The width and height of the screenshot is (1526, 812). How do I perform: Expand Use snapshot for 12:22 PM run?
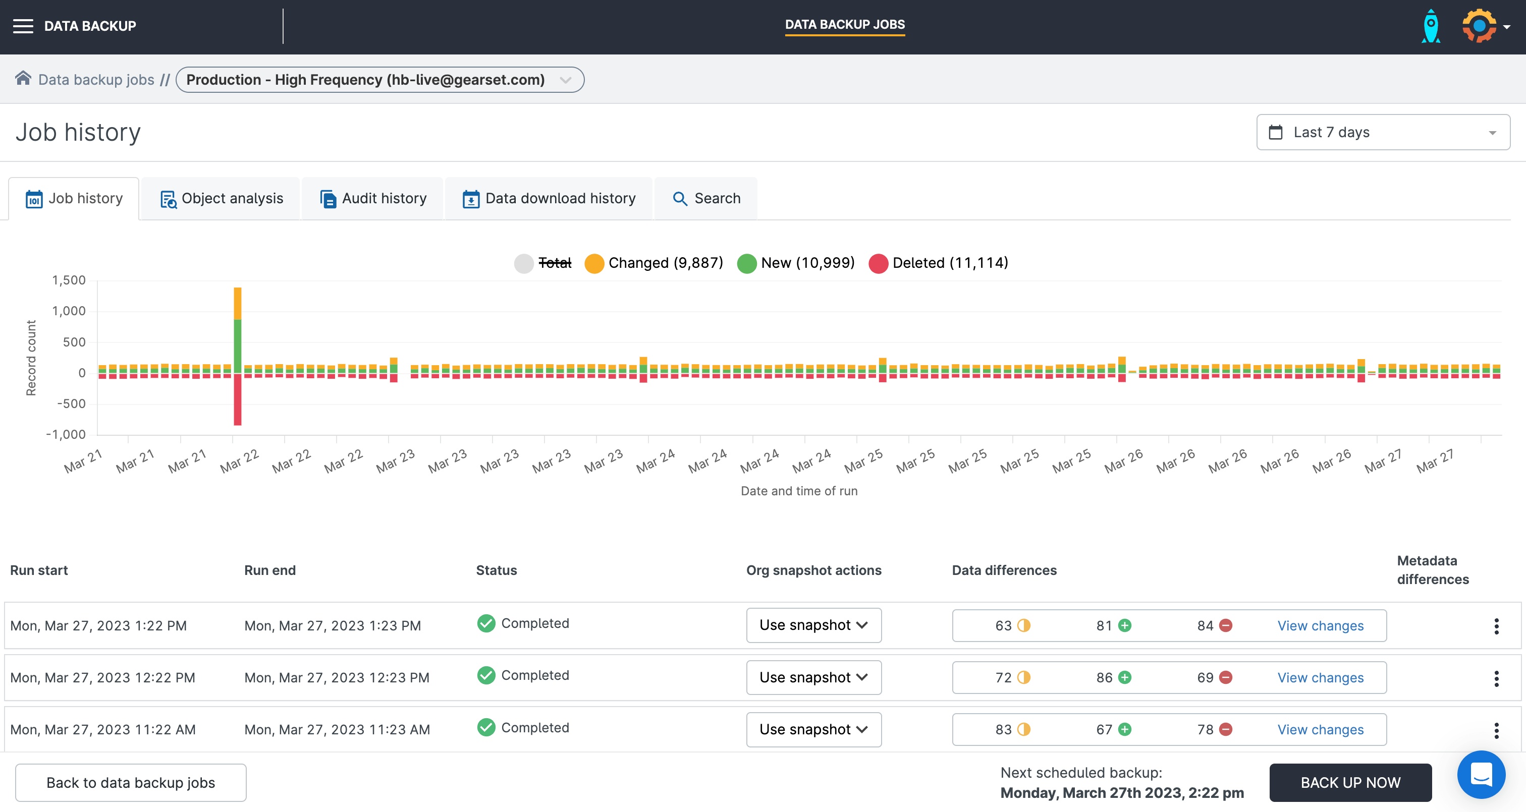[x=813, y=677]
